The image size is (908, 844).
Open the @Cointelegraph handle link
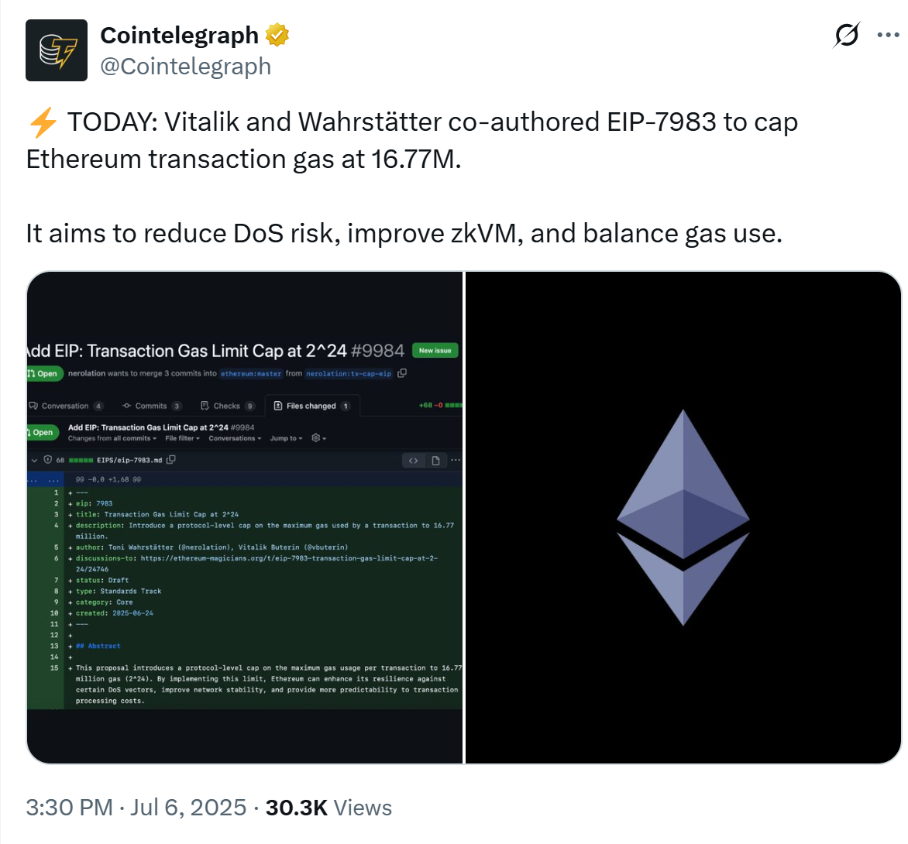click(186, 67)
